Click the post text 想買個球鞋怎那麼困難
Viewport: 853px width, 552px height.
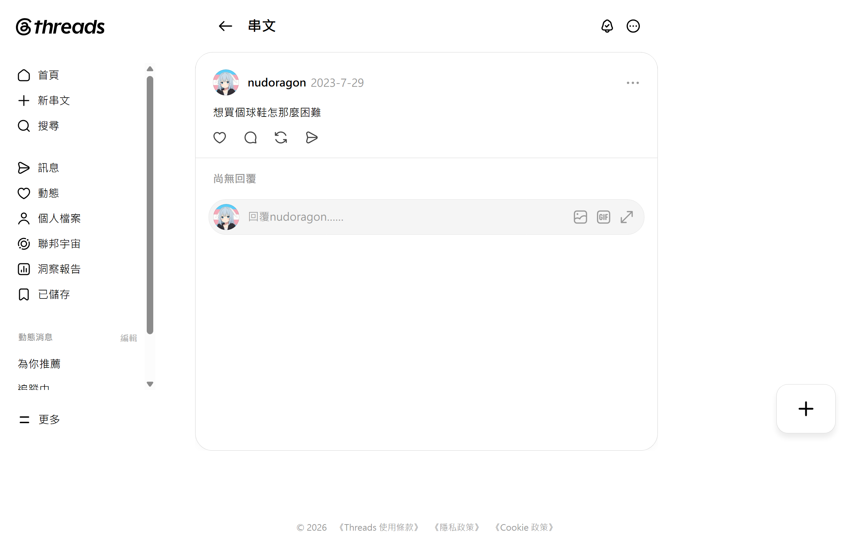point(267,112)
